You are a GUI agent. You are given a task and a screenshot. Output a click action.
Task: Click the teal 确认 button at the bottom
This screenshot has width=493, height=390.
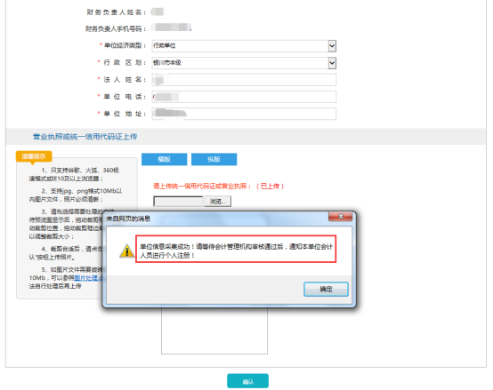click(247, 381)
